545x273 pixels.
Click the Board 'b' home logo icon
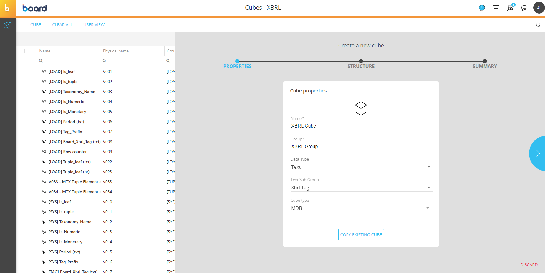[8, 8]
